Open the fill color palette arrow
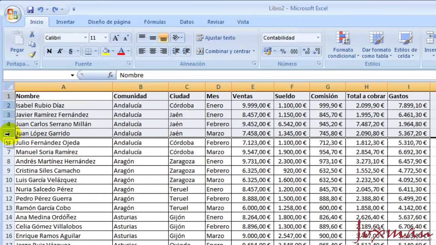Viewport: 436px width, 245px height. tap(113, 51)
